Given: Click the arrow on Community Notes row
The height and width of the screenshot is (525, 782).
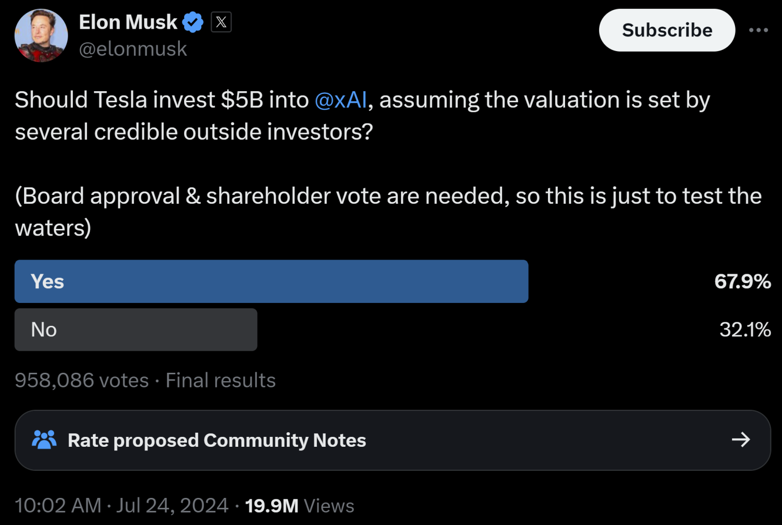Looking at the screenshot, I should click(x=740, y=439).
